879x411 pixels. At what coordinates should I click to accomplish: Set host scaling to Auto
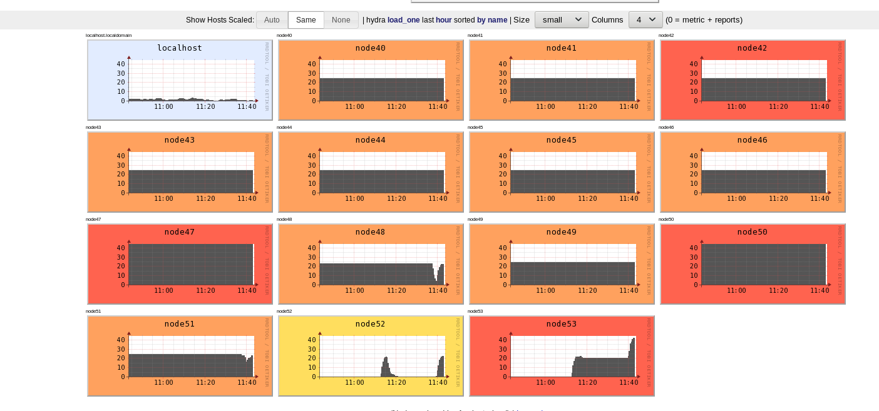(272, 20)
